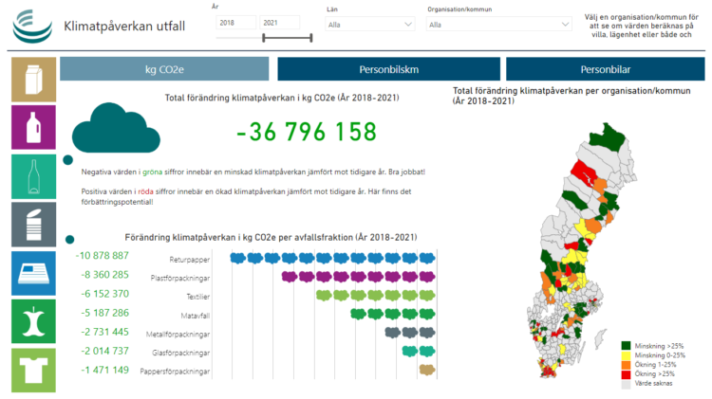Click the Minskning >25% dark green legend swatch
This screenshot has height=399, width=712.
(x=626, y=346)
